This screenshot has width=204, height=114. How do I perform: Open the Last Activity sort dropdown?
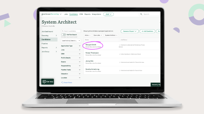coord(71,41)
